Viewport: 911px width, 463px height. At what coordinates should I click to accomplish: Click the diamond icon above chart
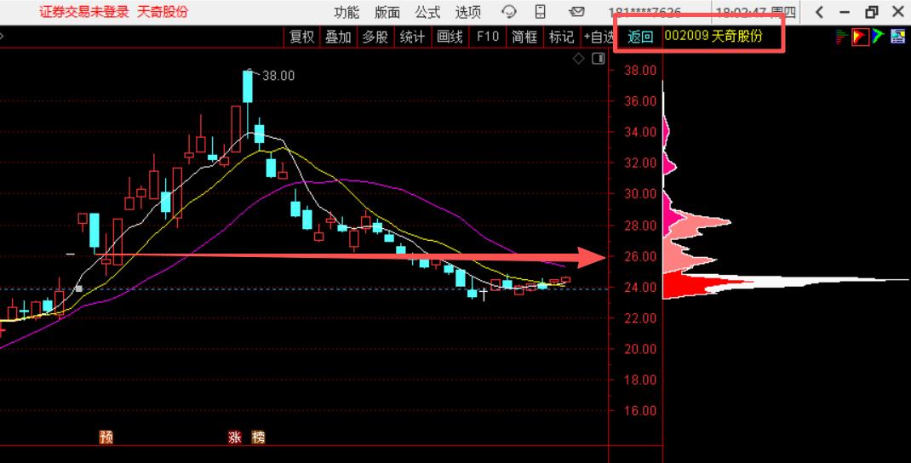tap(579, 58)
